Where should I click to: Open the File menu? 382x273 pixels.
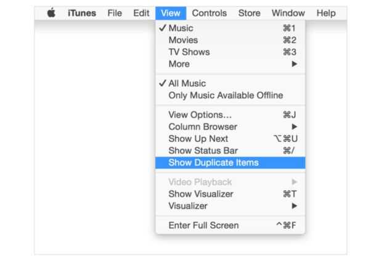115,13
